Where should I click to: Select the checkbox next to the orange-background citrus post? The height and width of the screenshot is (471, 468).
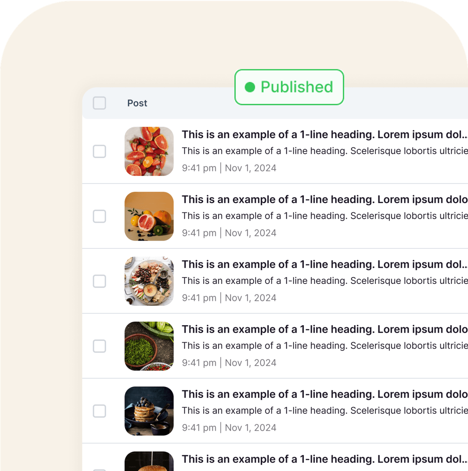[99, 216]
